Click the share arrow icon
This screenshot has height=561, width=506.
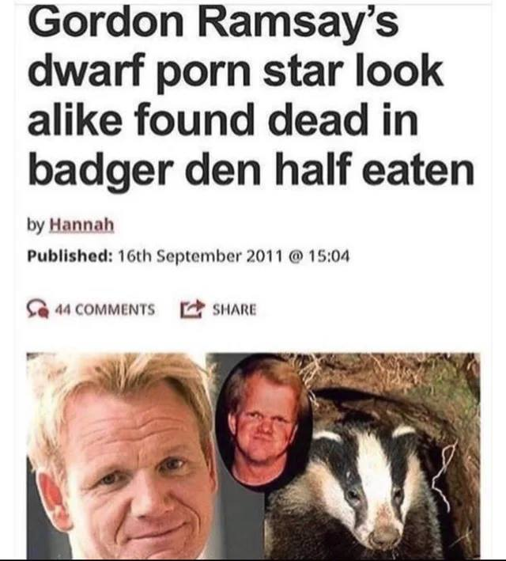pyautogui.click(x=192, y=310)
